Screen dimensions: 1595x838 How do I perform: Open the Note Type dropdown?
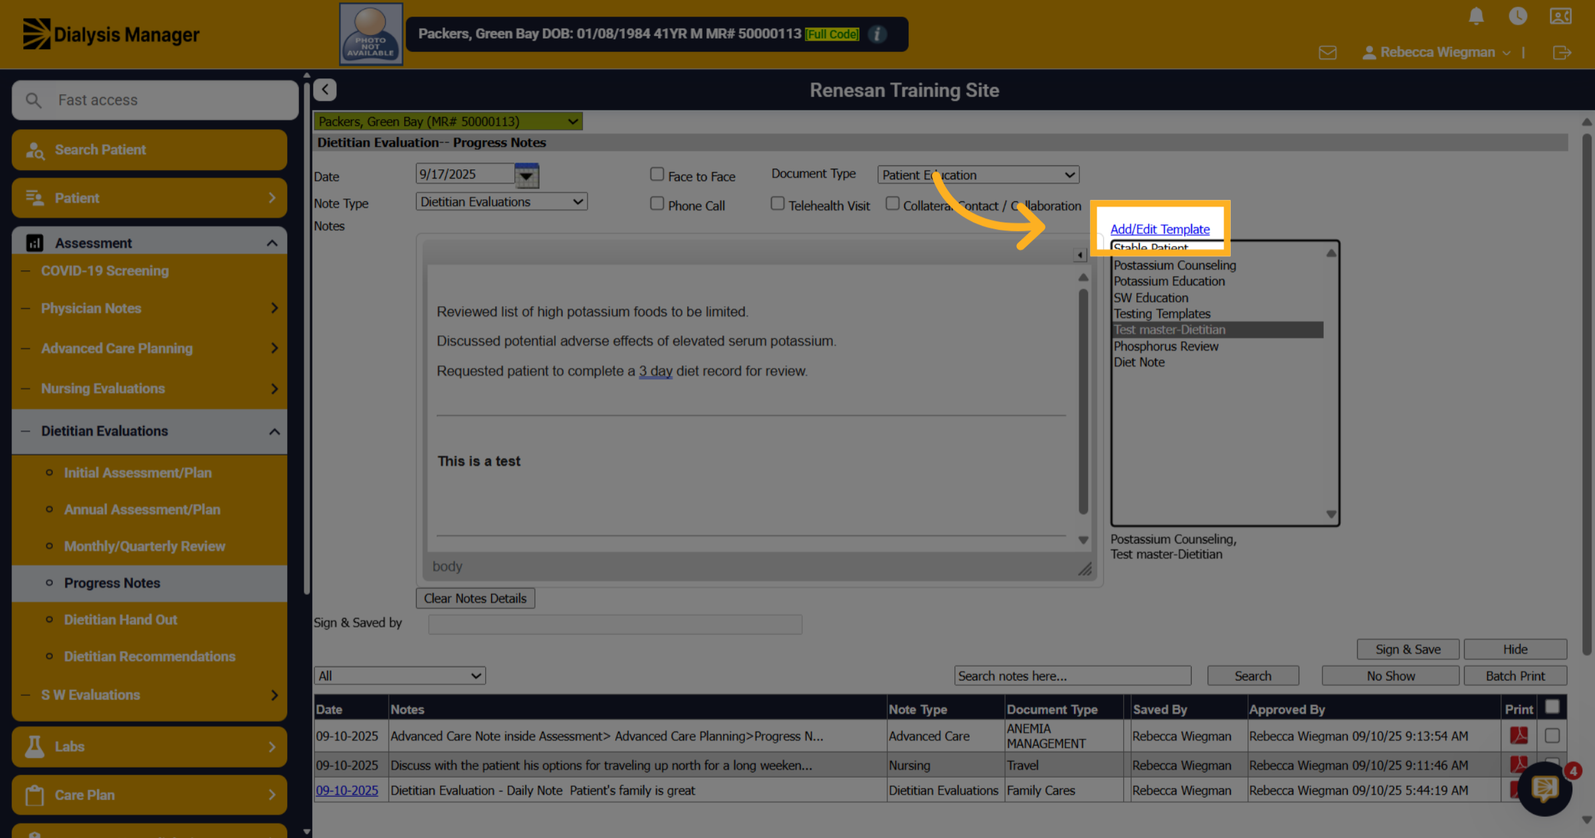coord(502,202)
